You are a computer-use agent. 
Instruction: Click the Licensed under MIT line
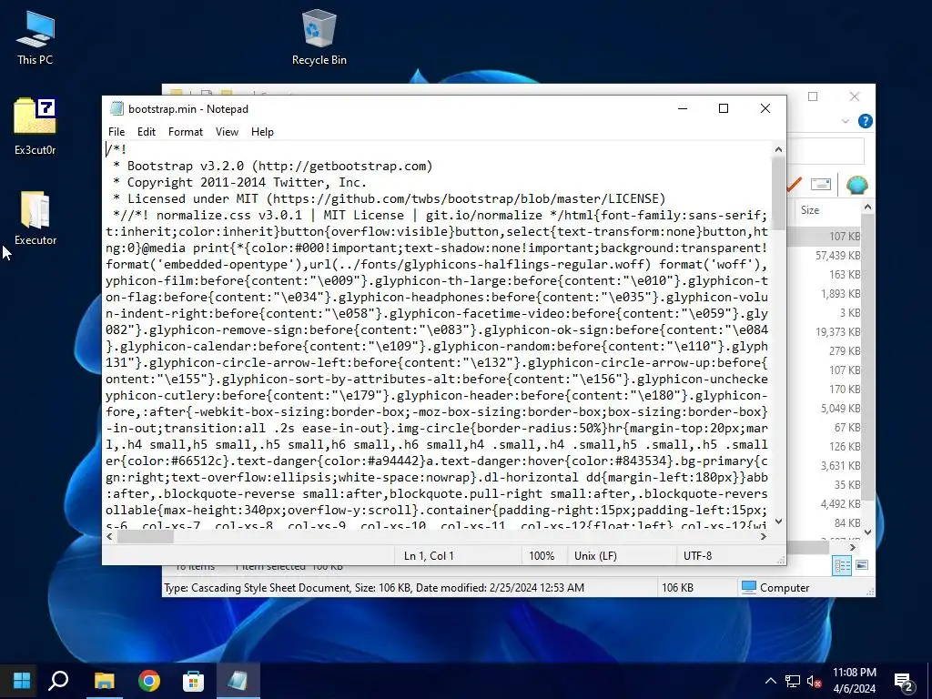pos(390,198)
